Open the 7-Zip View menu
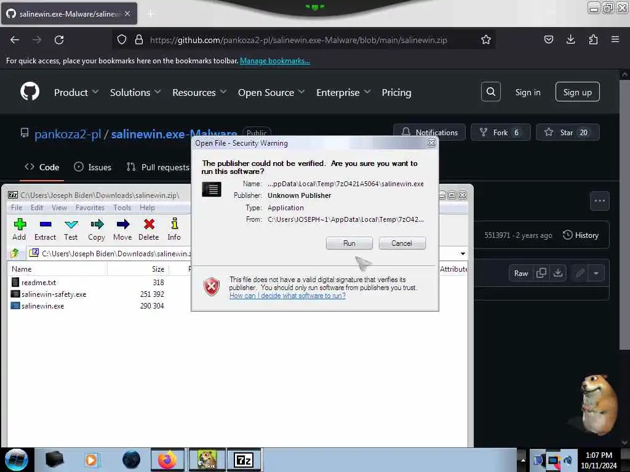 pos(59,208)
